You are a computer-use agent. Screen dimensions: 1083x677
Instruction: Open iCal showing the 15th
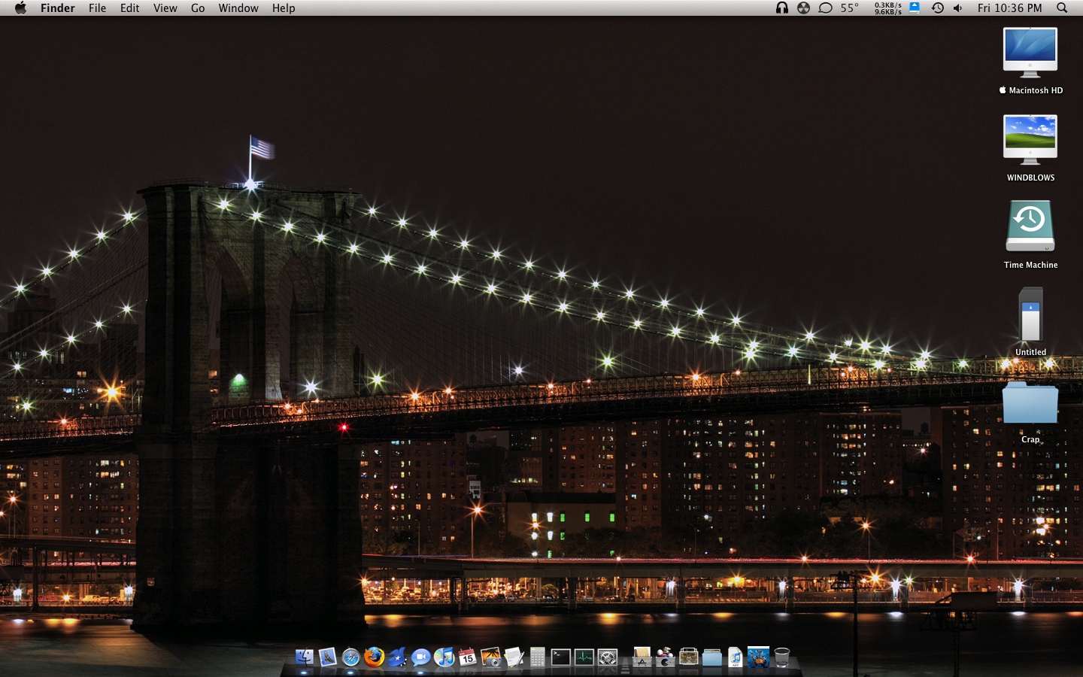466,658
